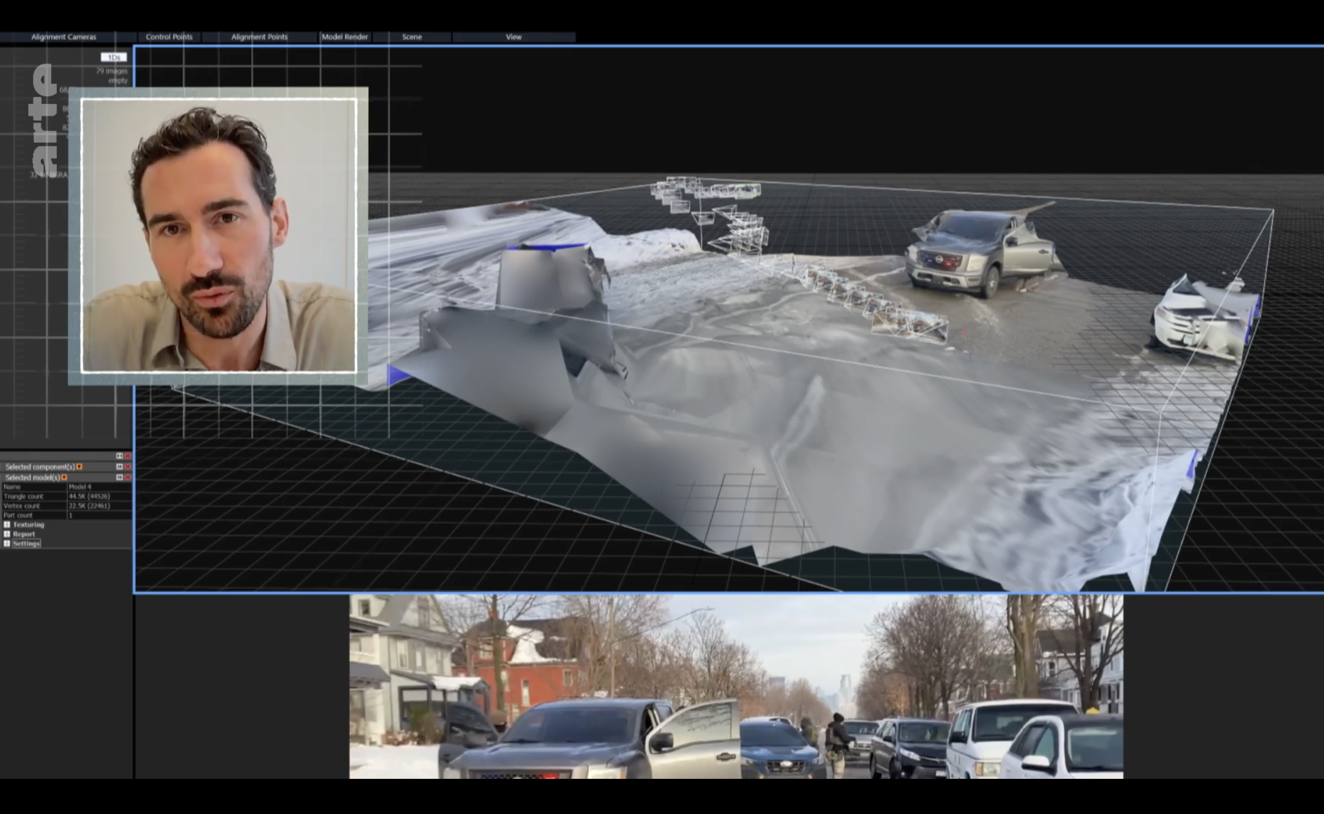Click the Name property label

12,487
